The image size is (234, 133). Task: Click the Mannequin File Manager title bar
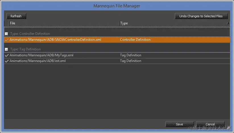[x=117, y=6]
